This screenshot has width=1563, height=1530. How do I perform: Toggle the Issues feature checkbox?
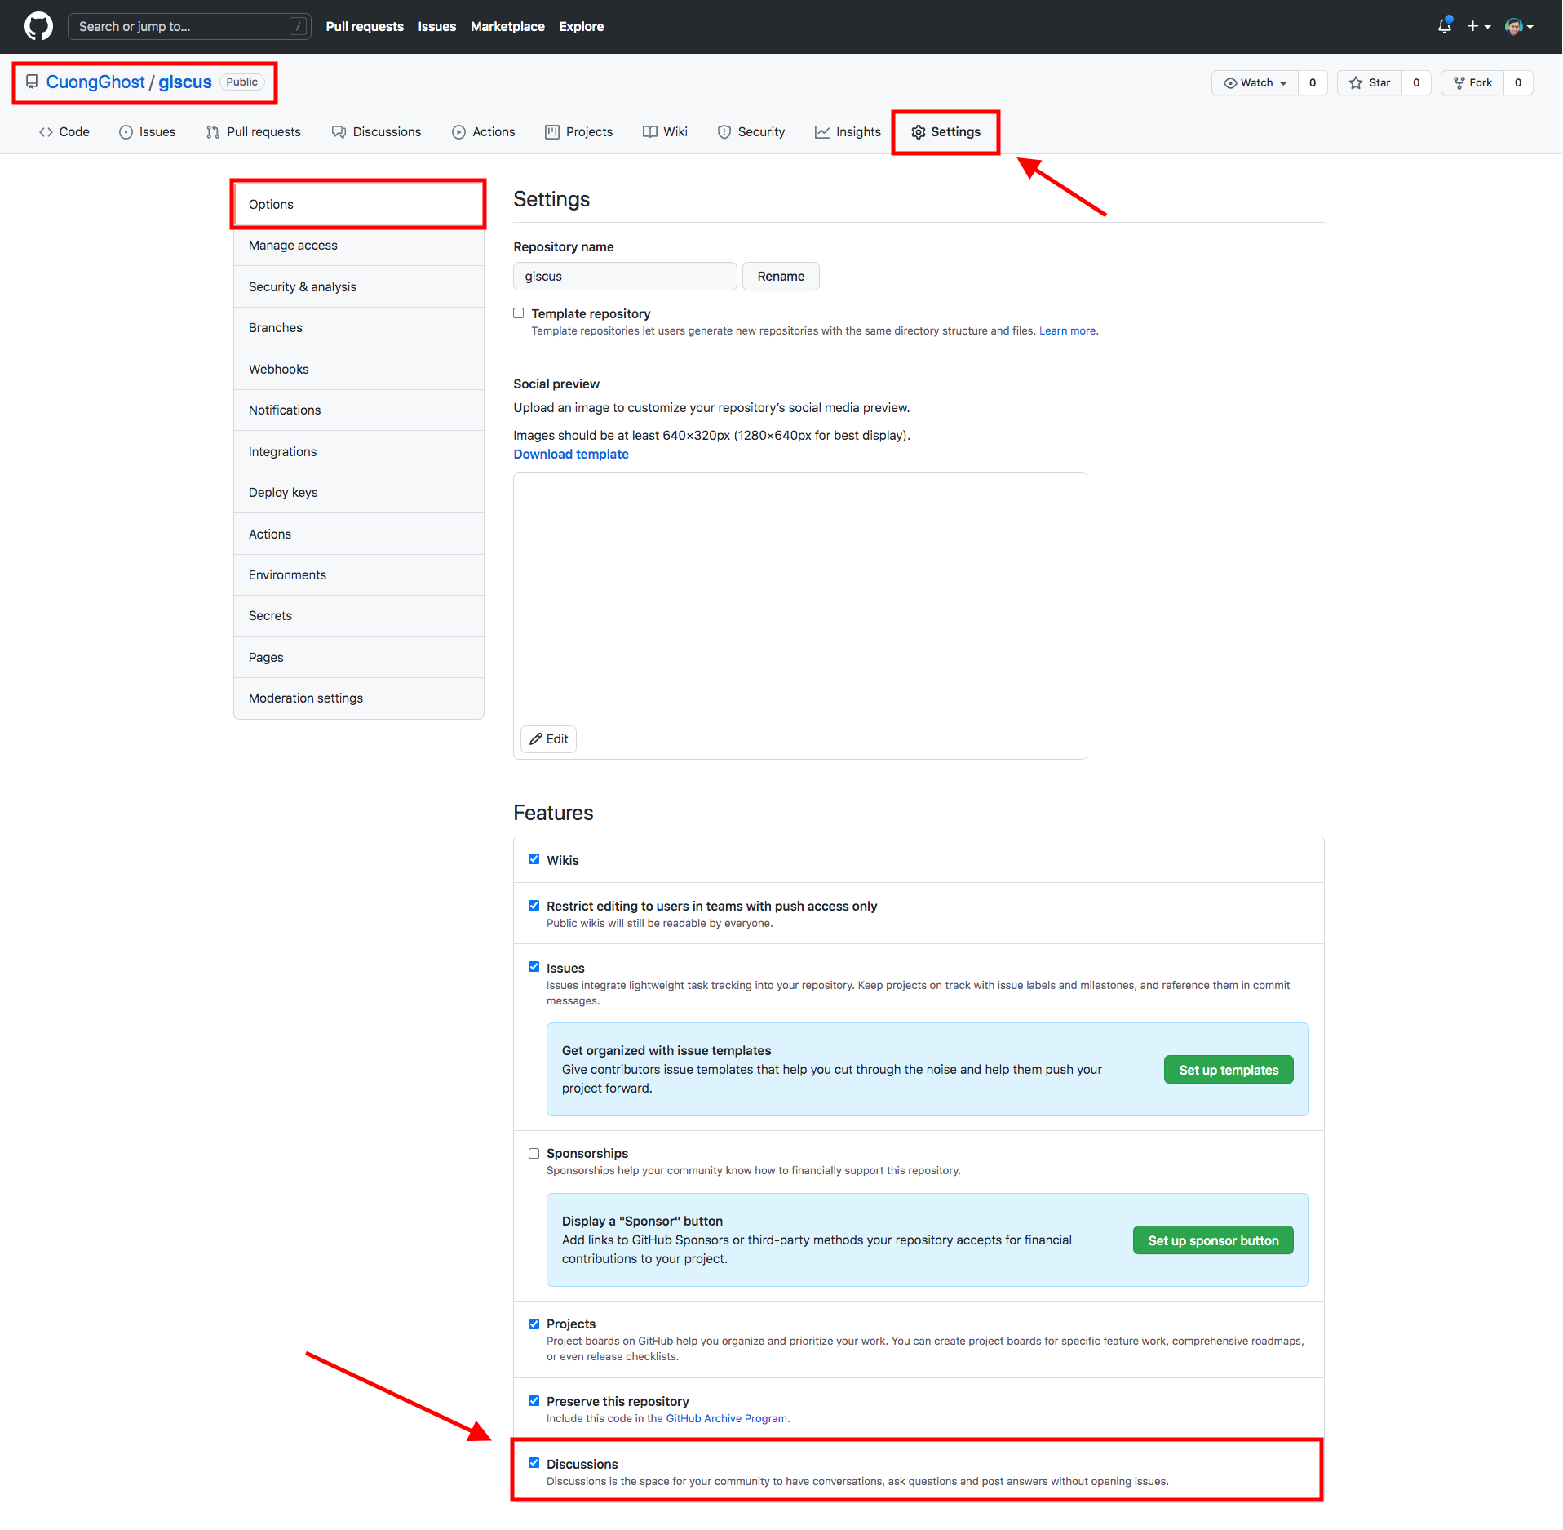[x=534, y=966]
